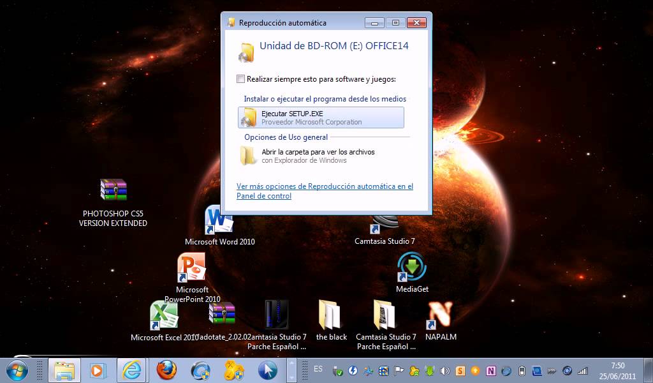Click the taskbar clock showing 7:50
653x383 pixels.
pyautogui.click(x=617, y=370)
